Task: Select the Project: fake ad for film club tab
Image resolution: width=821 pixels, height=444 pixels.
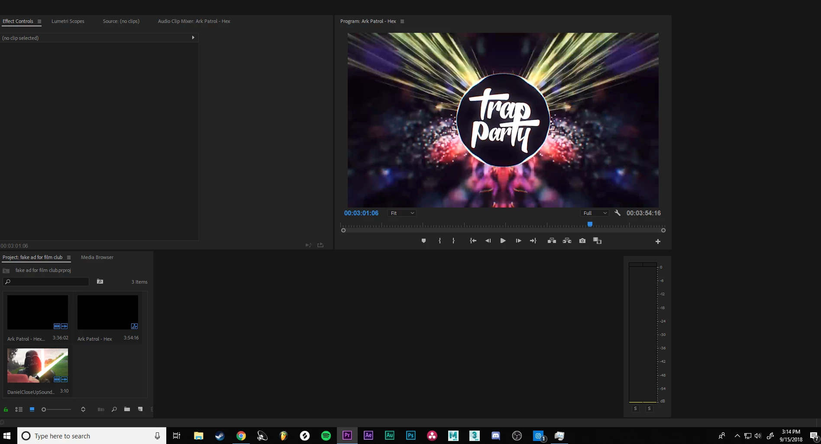Action: pos(32,257)
